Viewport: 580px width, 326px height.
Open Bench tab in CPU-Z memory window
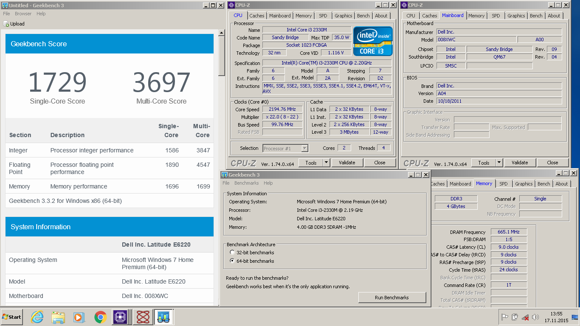[544, 184]
